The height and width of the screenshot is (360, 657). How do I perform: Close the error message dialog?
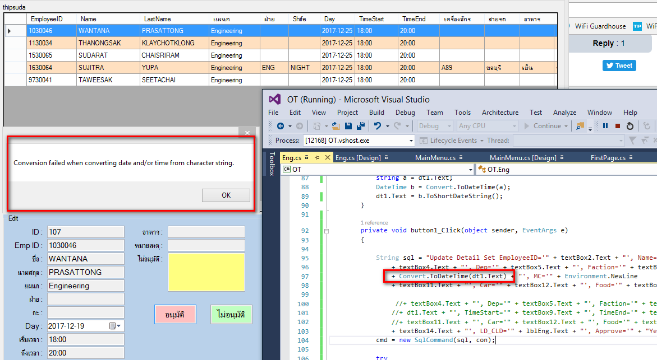247,133
